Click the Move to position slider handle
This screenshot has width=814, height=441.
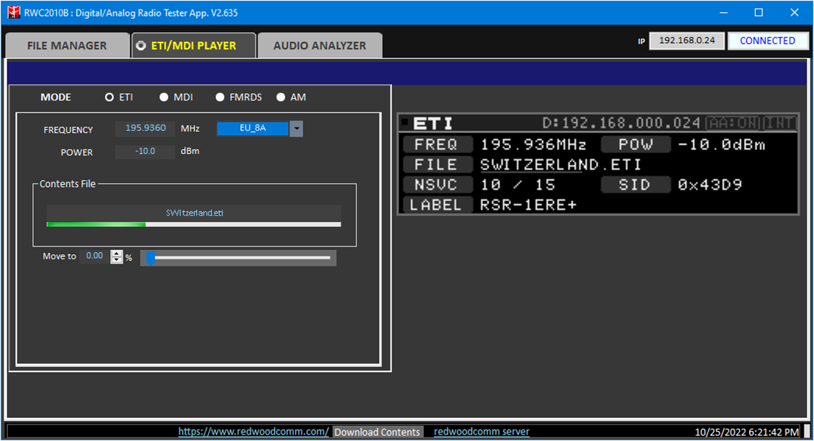[x=150, y=258]
